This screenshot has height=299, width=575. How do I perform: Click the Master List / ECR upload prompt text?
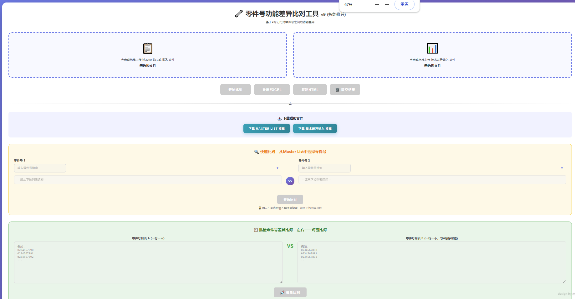(x=148, y=60)
